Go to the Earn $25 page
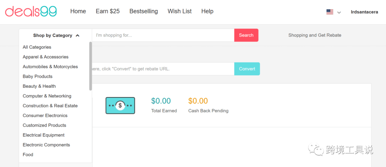The width and height of the screenshot is (386, 167). 108,11
